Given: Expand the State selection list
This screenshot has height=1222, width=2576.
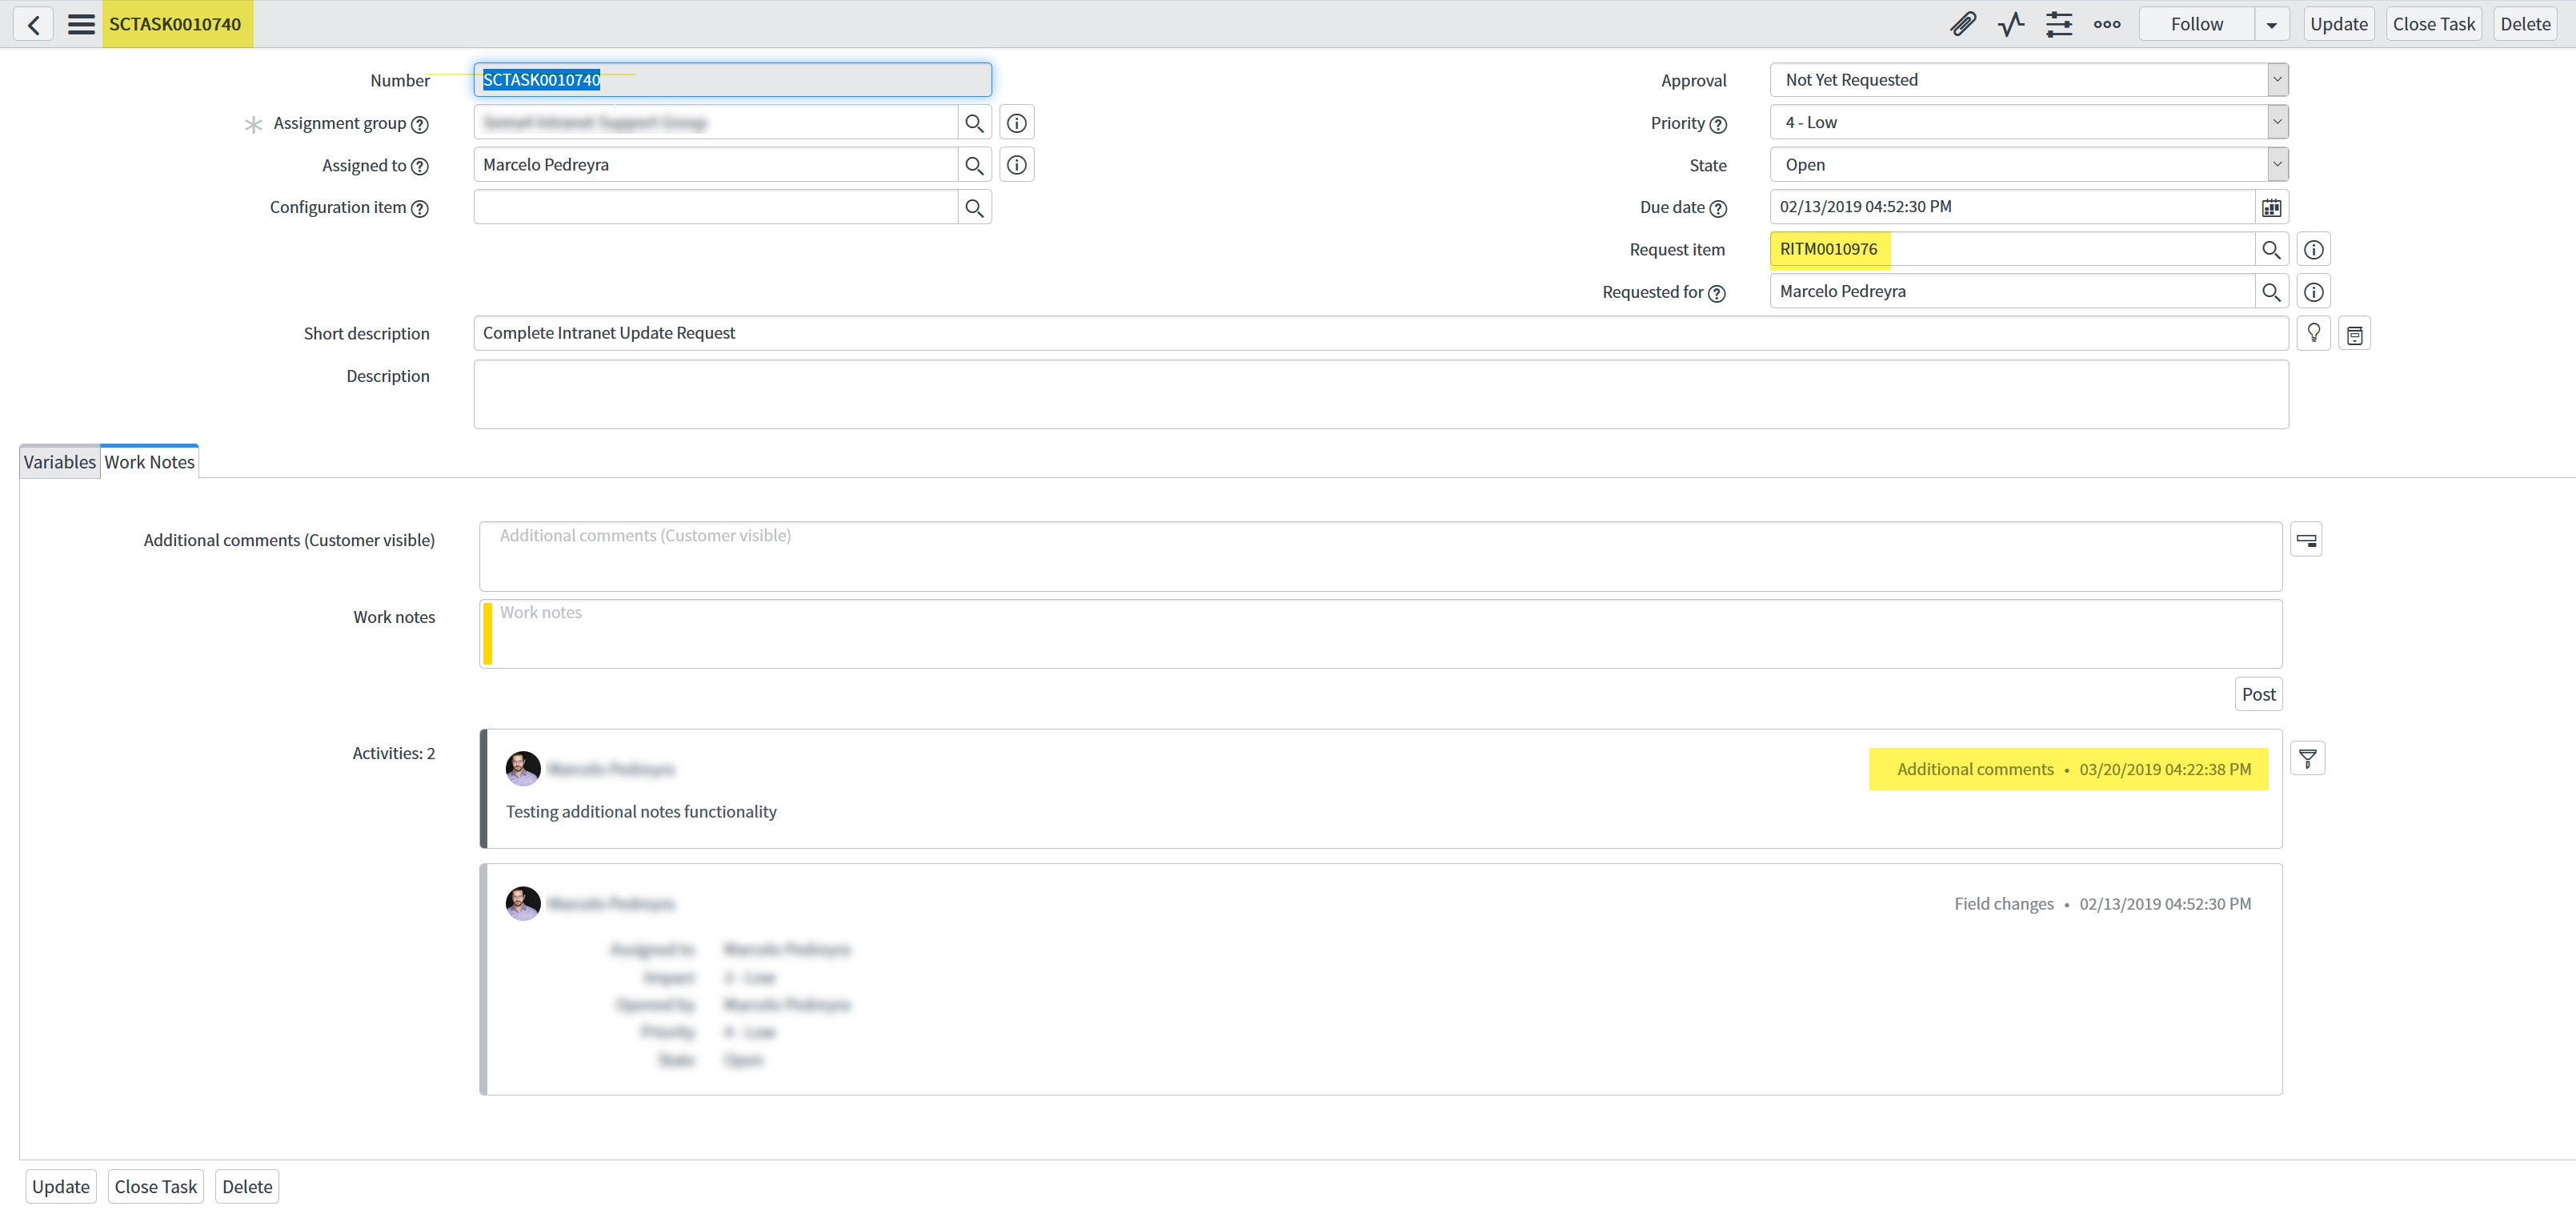Looking at the screenshot, I should click(x=2277, y=163).
